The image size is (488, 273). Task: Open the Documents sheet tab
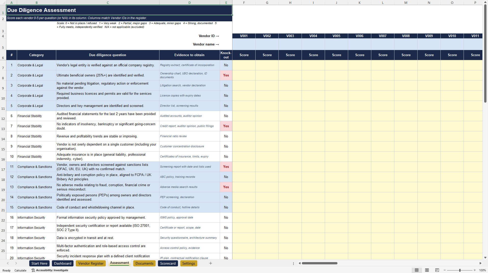click(144, 263)
